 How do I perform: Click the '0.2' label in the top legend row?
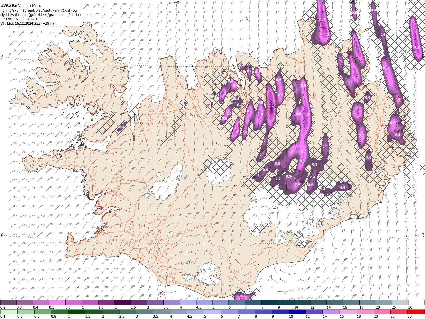point(3,307)
